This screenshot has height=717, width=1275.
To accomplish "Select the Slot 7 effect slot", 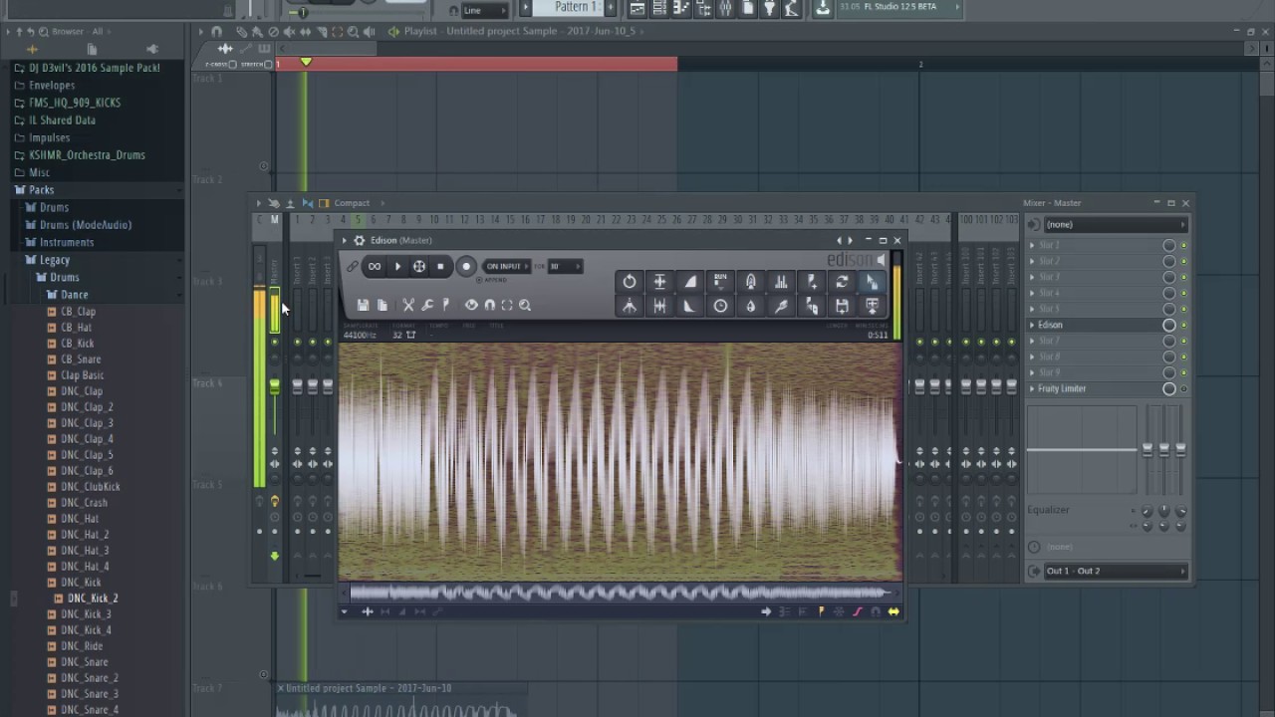I will pyautogui.click(x=1096, y=341).
